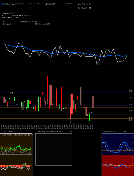
Task: Click the 88.02 price axis label
Action: click(131, 98)
